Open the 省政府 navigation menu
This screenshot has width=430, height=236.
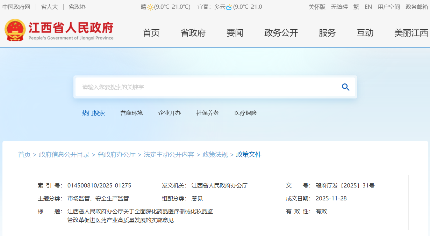click(x=193, y=33)
